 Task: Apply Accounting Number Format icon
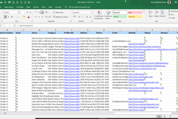[x=75, y=17]
